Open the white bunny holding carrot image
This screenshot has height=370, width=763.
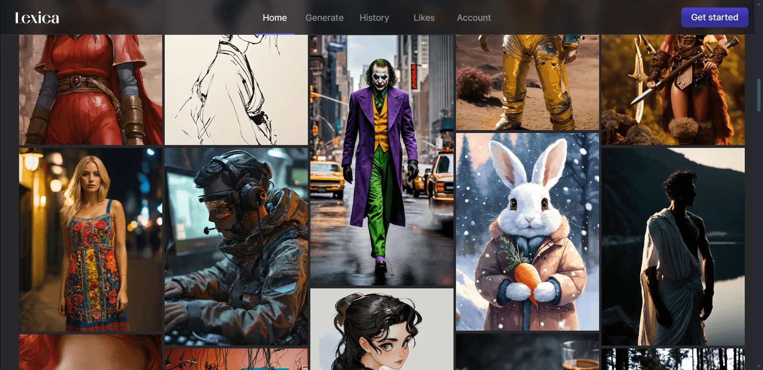(x=527, y=232)
